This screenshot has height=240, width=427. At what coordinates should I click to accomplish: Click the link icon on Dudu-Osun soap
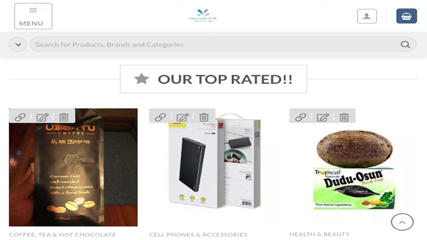click(301, 117)
